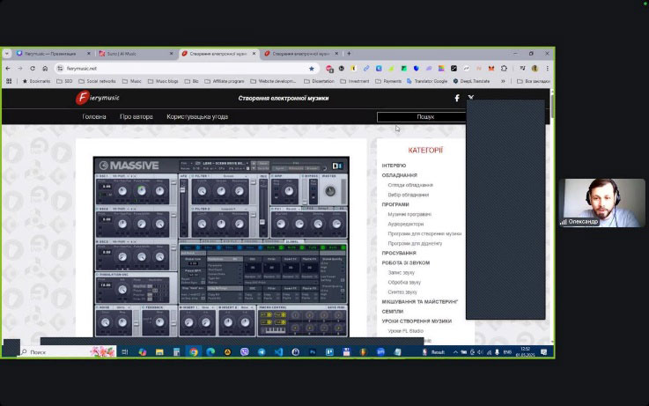Open the browser home page button
The height and width of the screenshot is (406, 649).
(x=45, y=69)
